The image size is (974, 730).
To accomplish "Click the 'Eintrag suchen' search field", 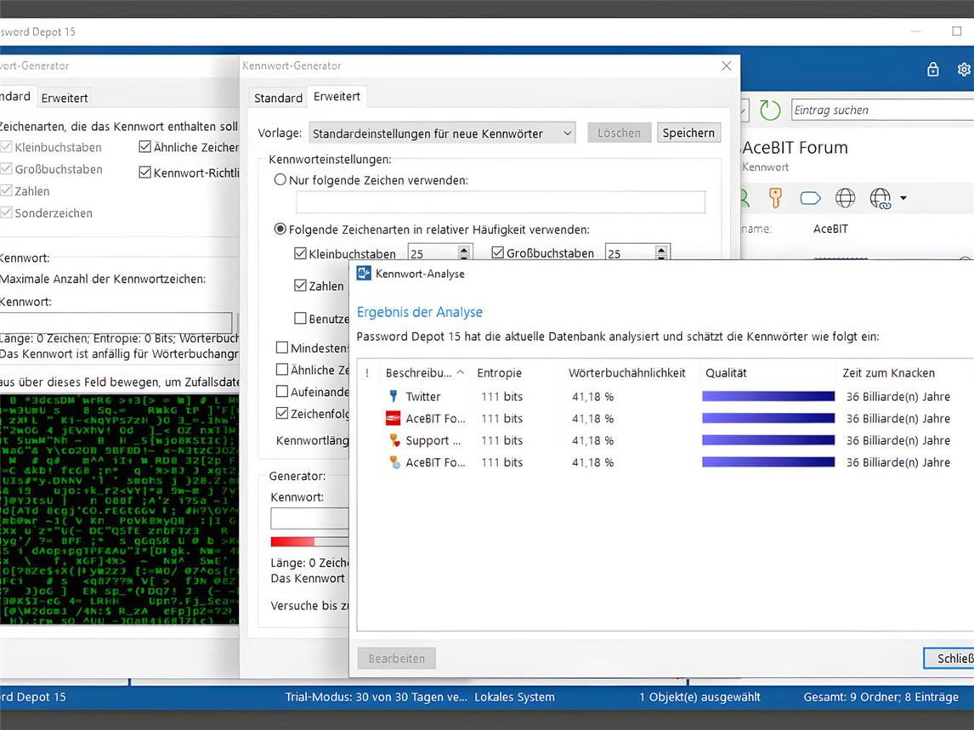I will (x=880, y=110).
